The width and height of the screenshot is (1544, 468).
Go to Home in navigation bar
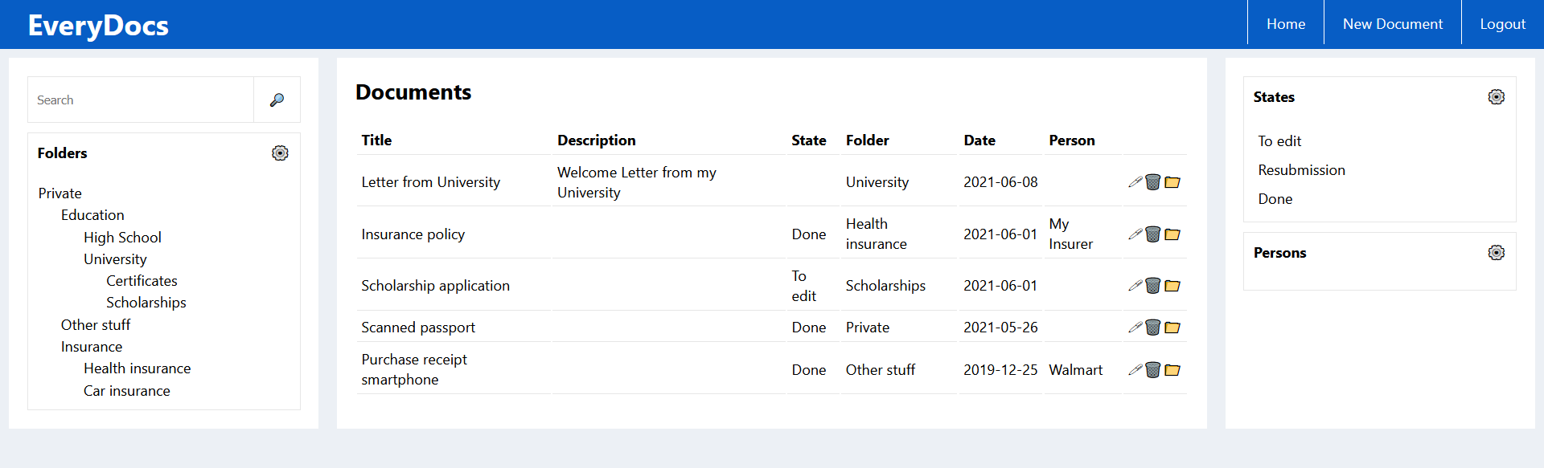[x=1285, y=24]
